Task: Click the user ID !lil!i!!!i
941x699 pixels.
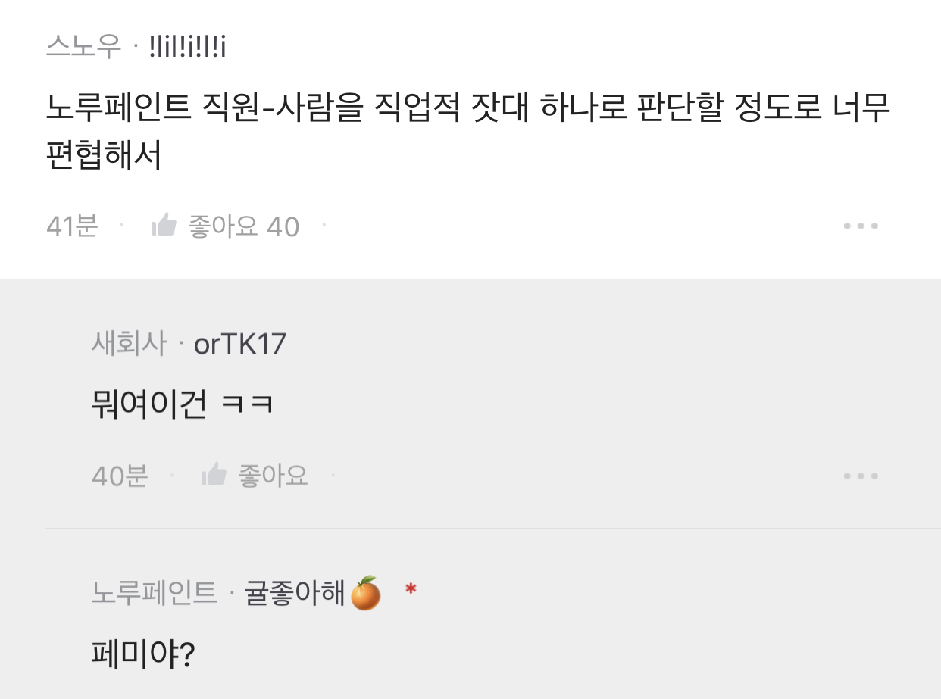Action: [189, 44]
